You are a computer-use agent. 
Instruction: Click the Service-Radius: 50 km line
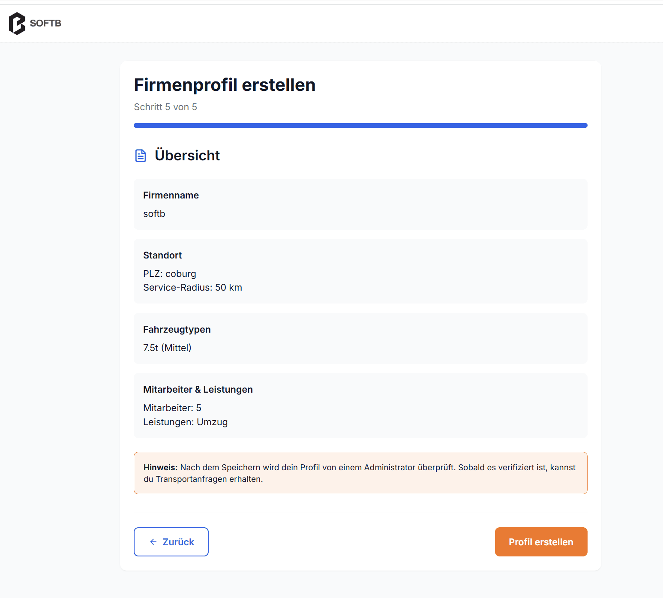[192, 288]
